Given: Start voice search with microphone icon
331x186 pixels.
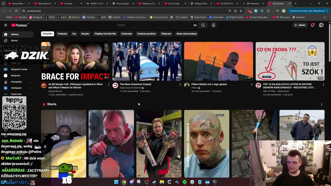Looking at the screenshot, I should [213, 25].
